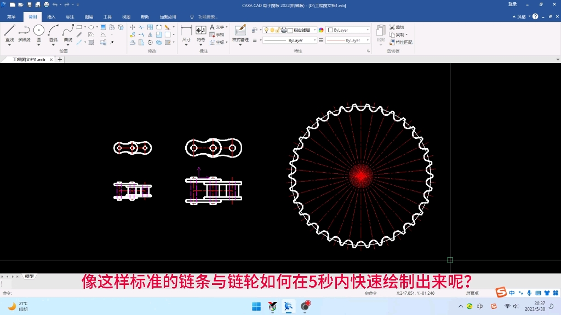Screen dimensions: 561x315
Task: Add a new document tab with plus button
Action: [60, 60]
